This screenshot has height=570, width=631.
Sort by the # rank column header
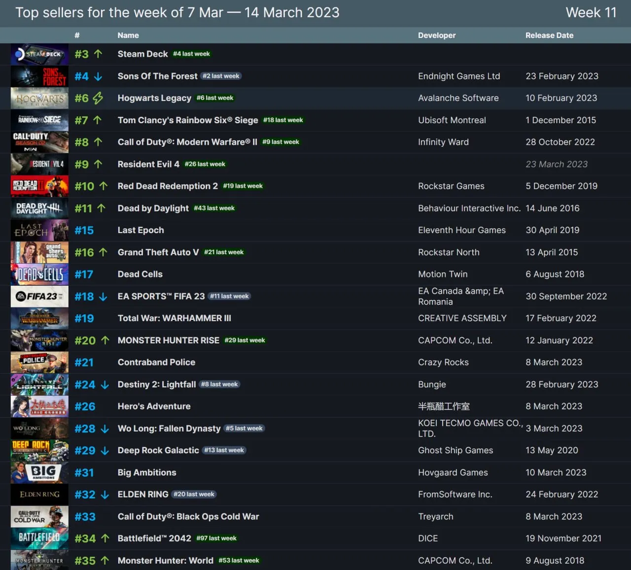pyautogui.click(x=77, y=35)
